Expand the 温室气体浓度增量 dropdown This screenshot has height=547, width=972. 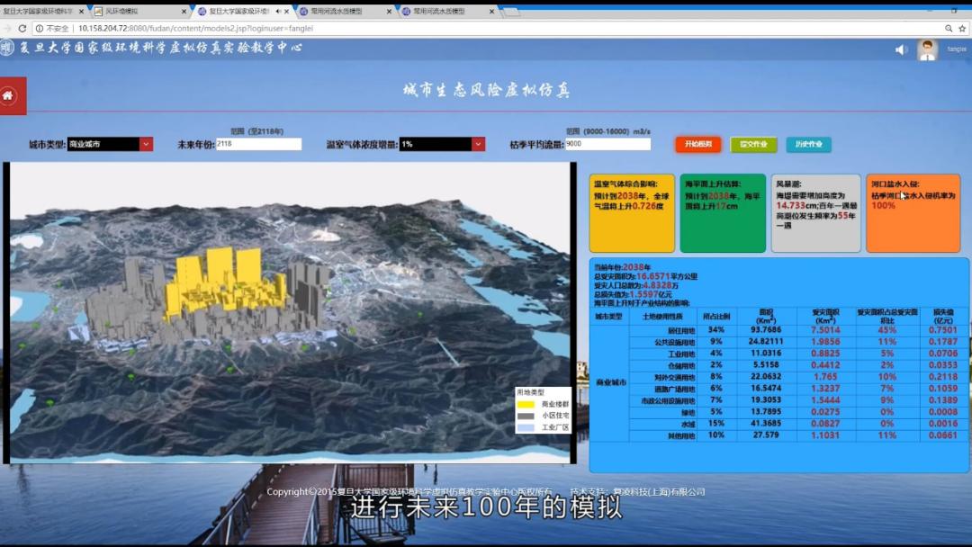pos(478,144)
